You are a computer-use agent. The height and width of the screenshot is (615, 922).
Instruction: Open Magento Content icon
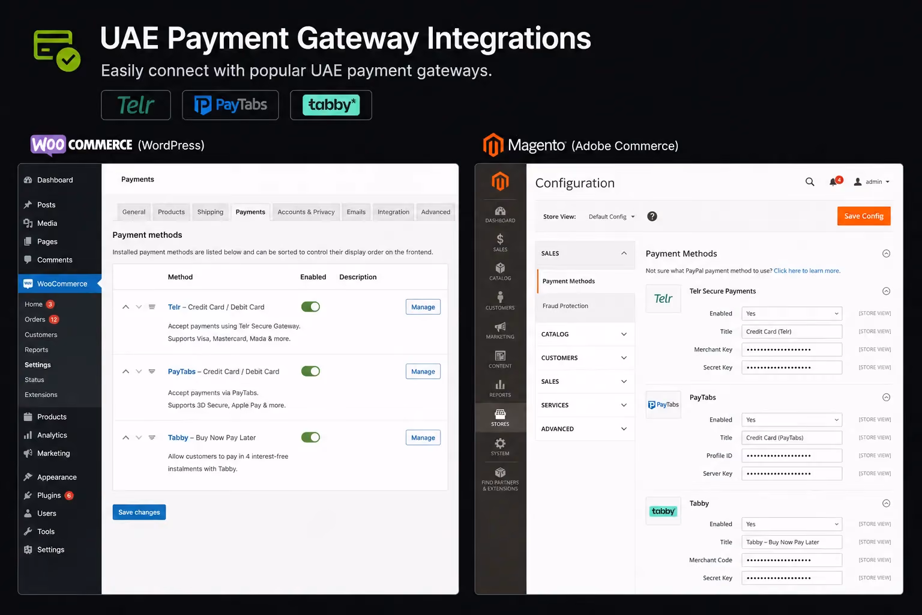tap(500, 359)
